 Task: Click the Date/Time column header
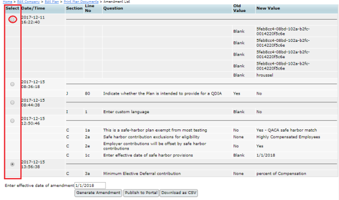pyautogui.click(x=33, y=8)
